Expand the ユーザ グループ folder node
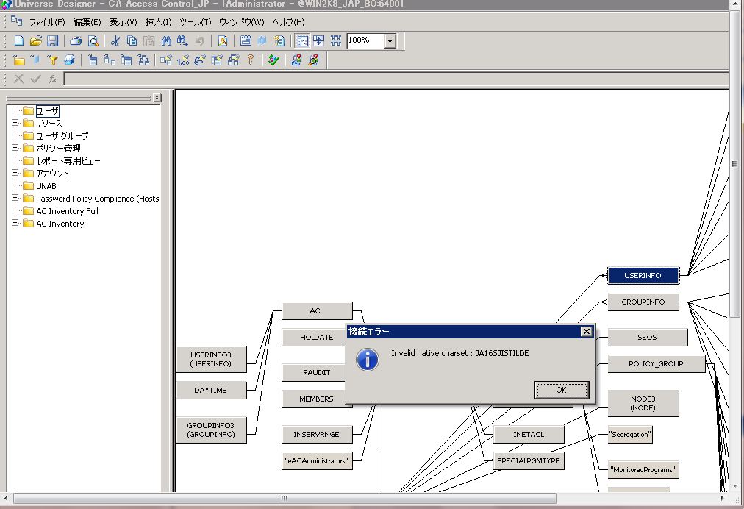 click(15, 135)
